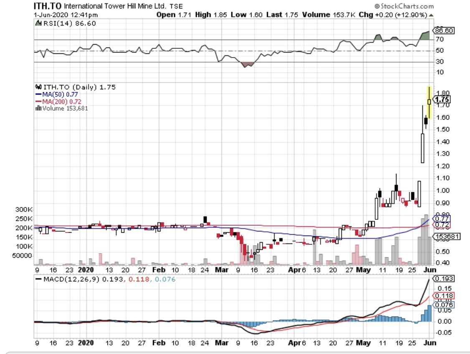Click the Jun label on price chart axis
This screenshot has width=470, height=354.
pyautogui.click(x=430, y=270)
